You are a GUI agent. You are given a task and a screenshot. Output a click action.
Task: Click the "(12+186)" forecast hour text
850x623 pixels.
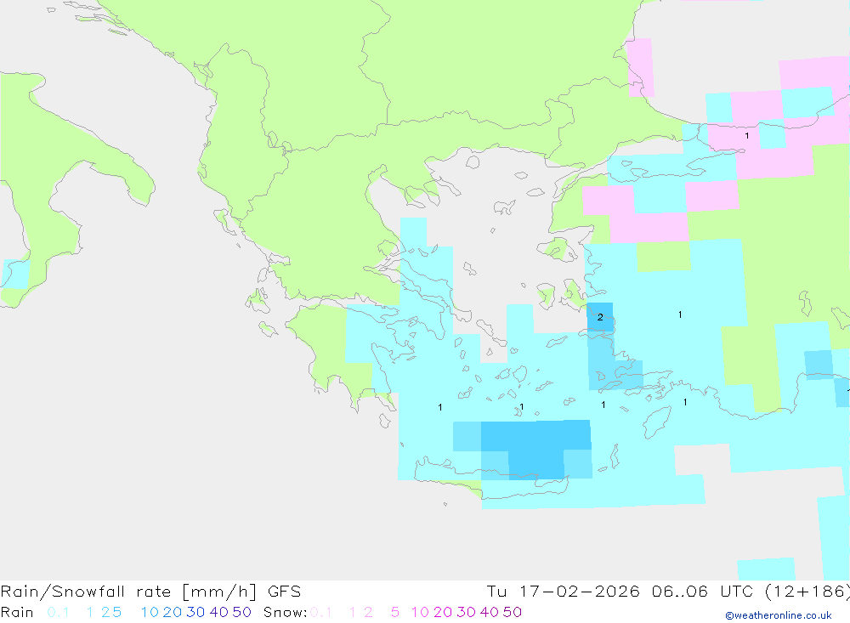click(x=807, y=592)
